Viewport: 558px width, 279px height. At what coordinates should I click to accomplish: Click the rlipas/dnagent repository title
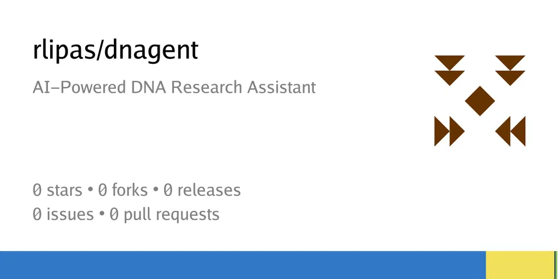coord(116,51)
